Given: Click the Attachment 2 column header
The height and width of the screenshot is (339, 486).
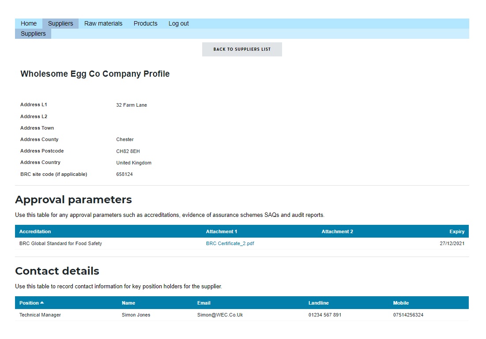Looking at the screenshot, I should (337, 231).
